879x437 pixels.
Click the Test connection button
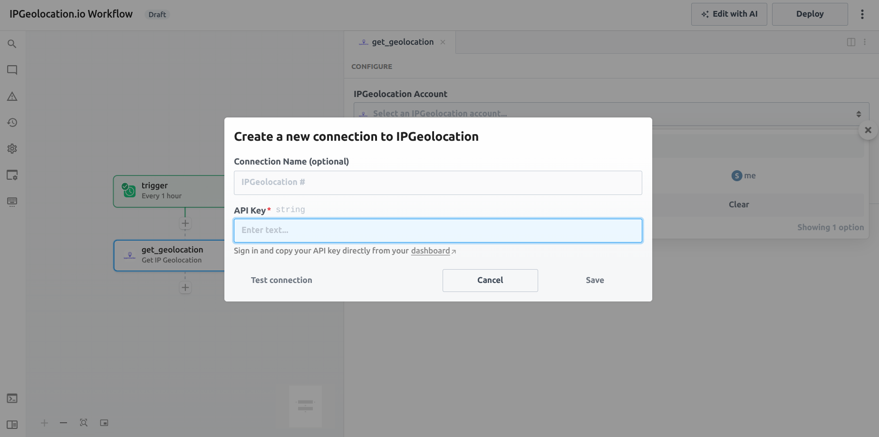click(281, 281)
